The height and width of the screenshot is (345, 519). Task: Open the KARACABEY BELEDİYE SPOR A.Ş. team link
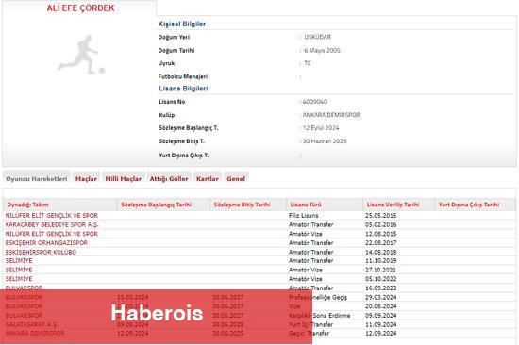[x=52, y=224]
